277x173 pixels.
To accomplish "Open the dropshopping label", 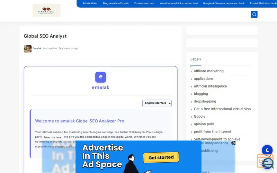I will coord(205,101).
